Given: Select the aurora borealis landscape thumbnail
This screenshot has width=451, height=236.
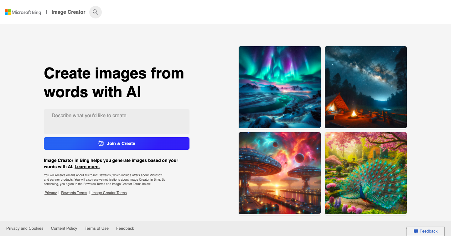Looking at the screenshot, I should tap(279, 87).
